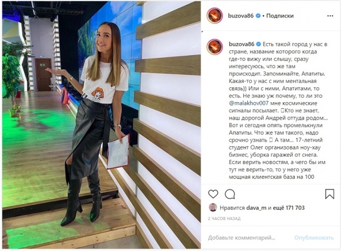The image size is (341, 251).
Task: Like the post with the heart icon
Action: point(213,194)
